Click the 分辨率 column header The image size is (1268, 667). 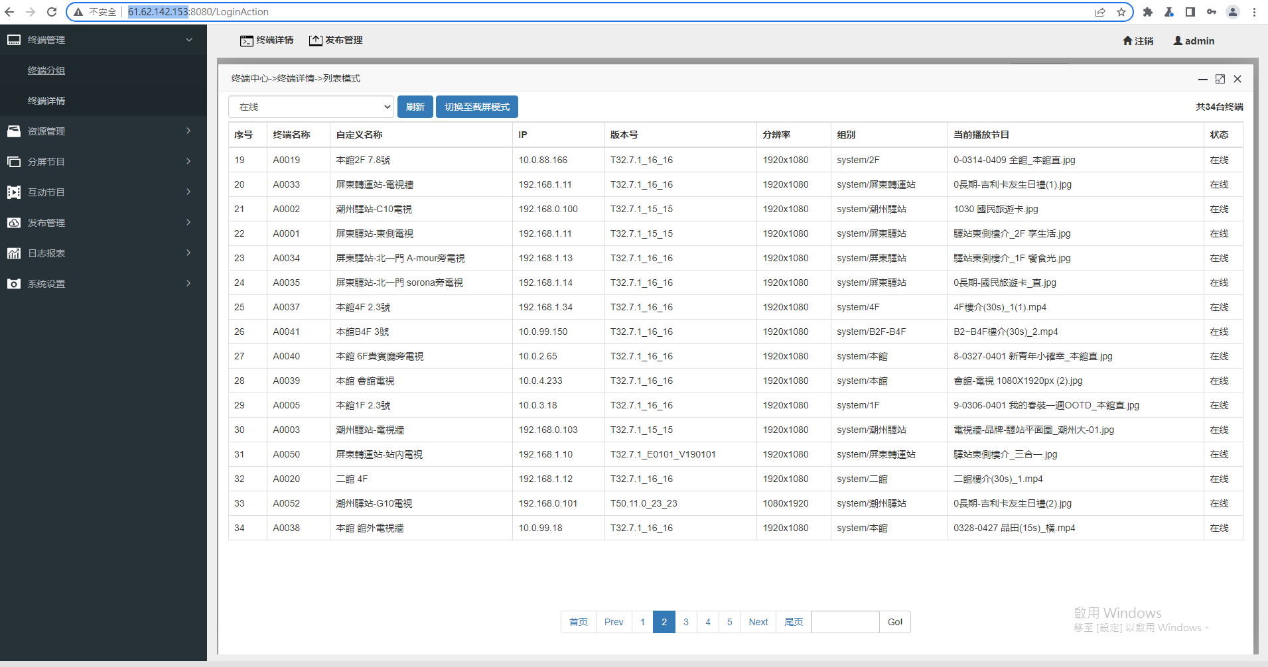(x=776, y=135)
